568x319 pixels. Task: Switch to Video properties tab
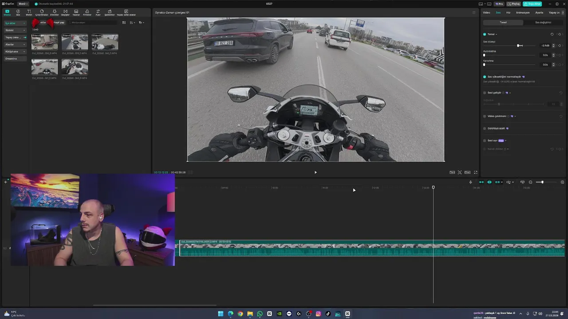pos(486,12)
